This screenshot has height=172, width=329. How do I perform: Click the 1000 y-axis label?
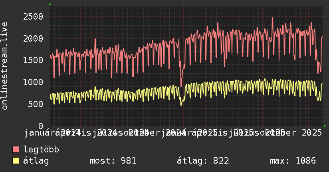(33, 82)
